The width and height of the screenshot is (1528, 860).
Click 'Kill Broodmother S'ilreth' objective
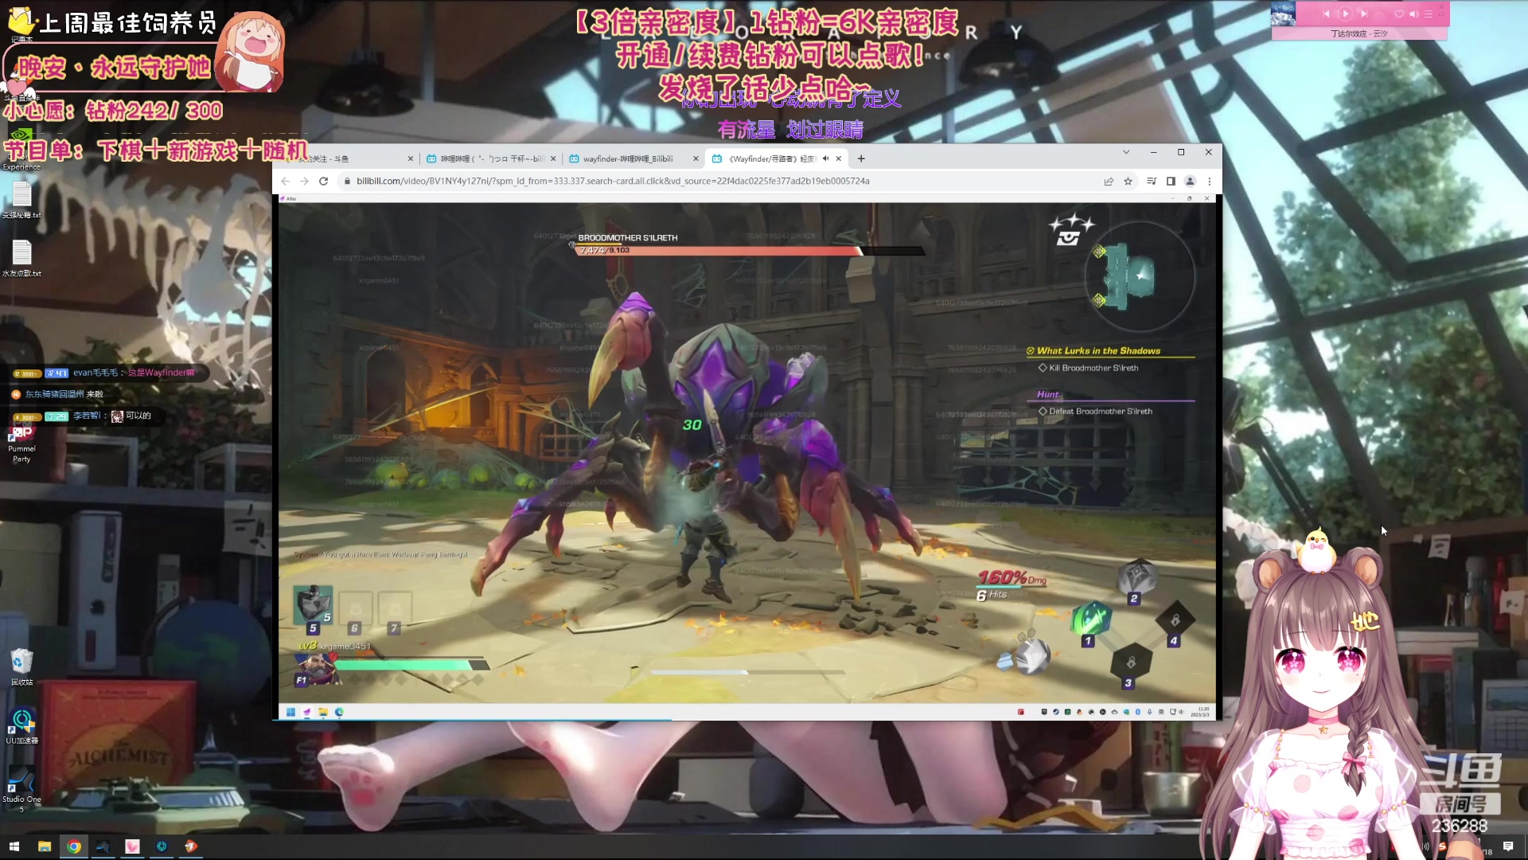coord(1093,368)
